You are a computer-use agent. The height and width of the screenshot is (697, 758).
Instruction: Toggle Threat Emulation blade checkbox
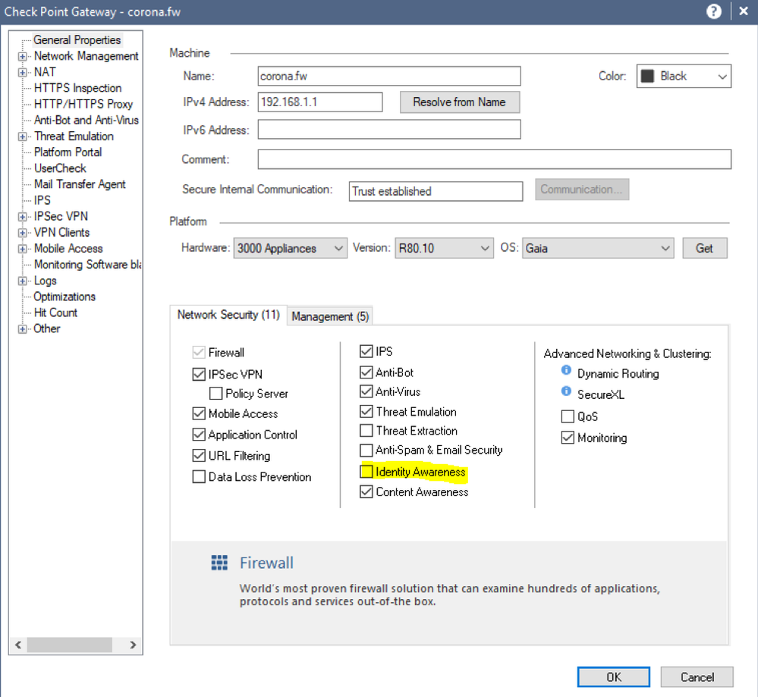pyautogui.click(x=366, y=411)
